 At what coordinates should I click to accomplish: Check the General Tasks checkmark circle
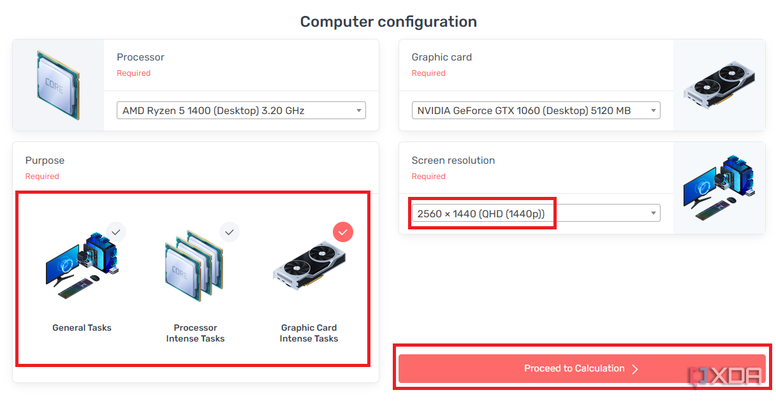pyautogui.click(x=116, y=232)
